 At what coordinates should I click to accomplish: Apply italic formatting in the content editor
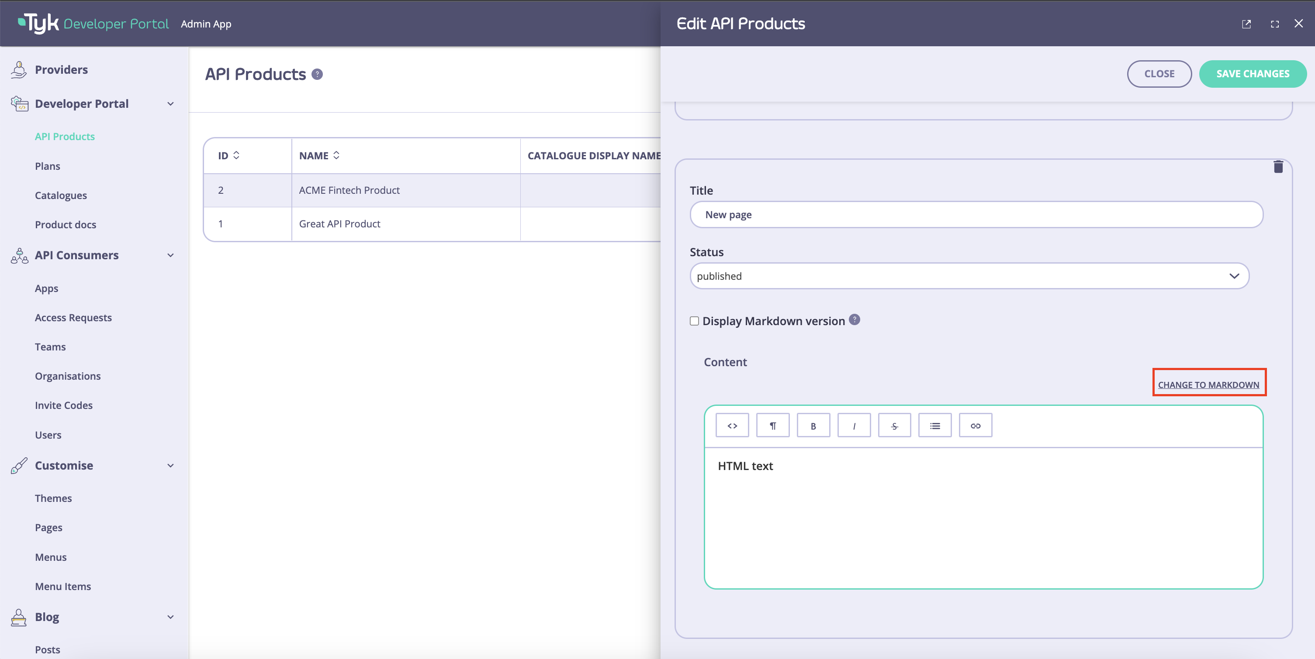854,425
